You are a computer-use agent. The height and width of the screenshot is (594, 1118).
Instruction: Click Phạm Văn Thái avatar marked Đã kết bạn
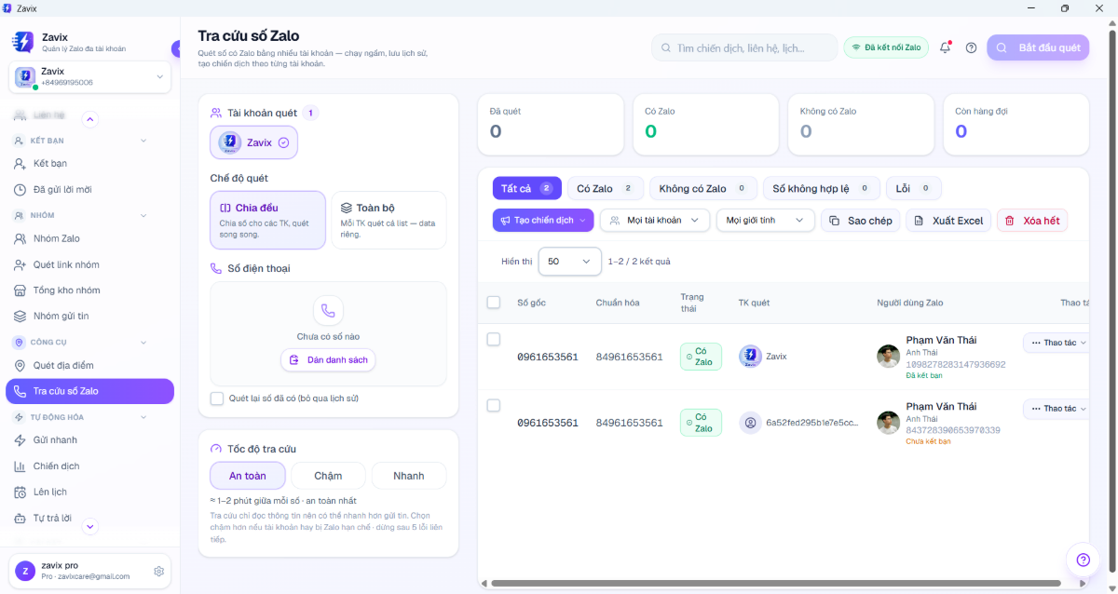[888, 356]
